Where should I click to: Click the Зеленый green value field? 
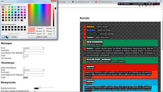[54, 31]
